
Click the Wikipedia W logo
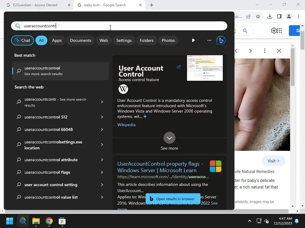(123, 89)
